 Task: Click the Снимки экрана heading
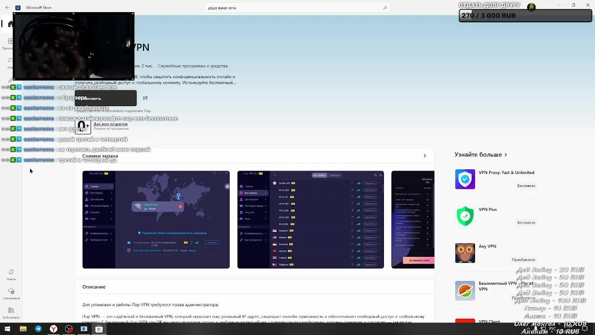click(x=100, y=156)
